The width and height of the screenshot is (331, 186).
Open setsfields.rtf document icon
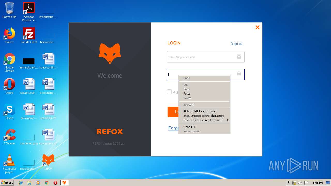[x=48, y=112]
